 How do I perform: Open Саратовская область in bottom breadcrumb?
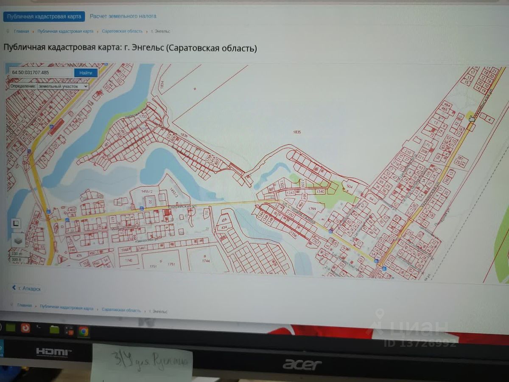[121, 310]
